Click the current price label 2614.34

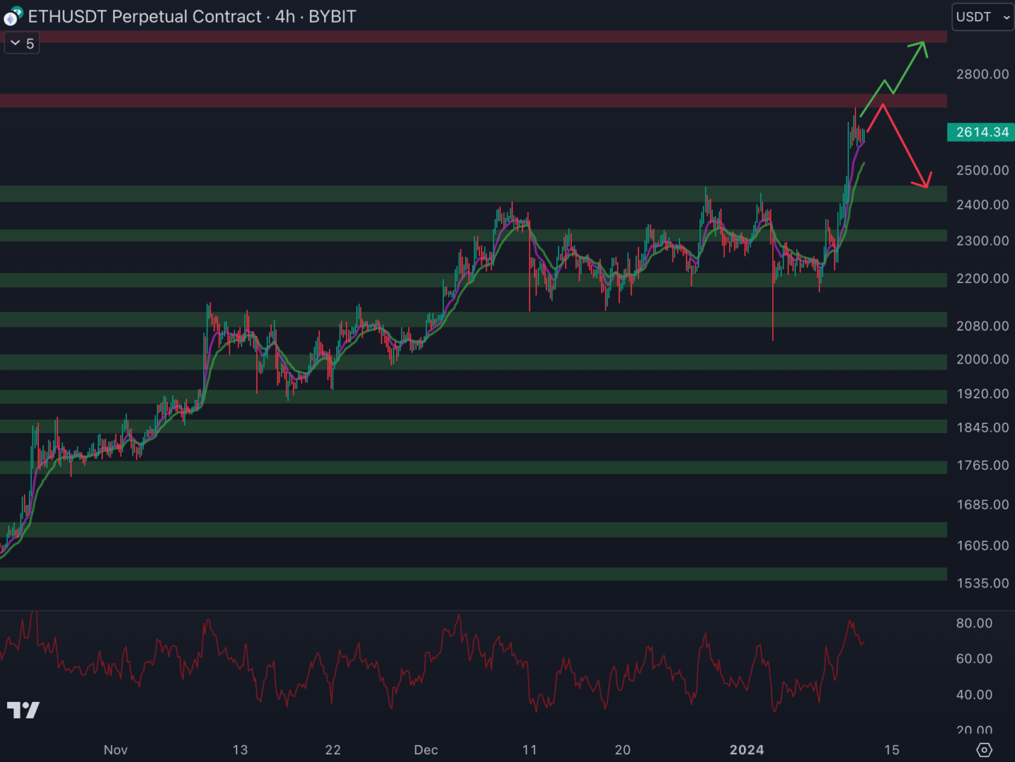point(981,132)
